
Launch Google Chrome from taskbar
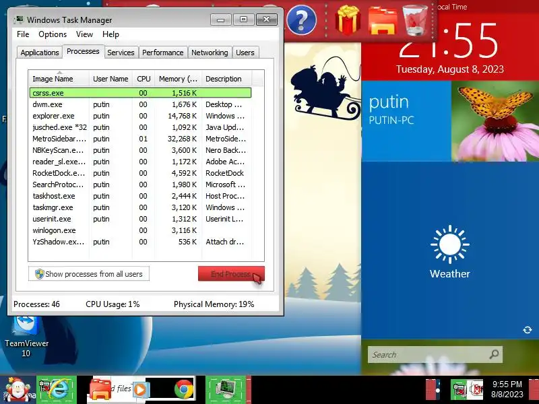click(x=183, y=390)
